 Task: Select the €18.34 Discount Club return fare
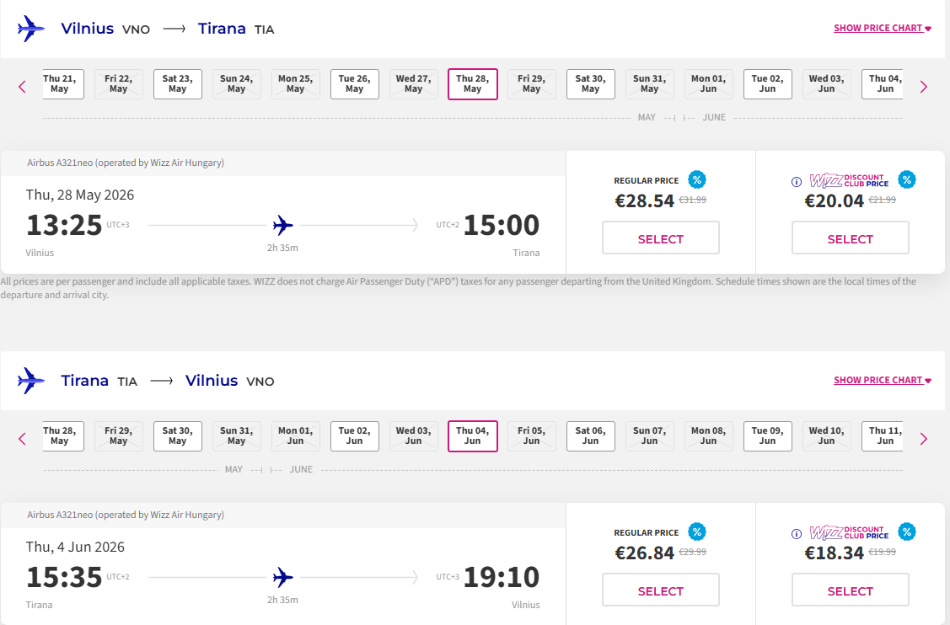pyautogui.click(x=850, y=590)
